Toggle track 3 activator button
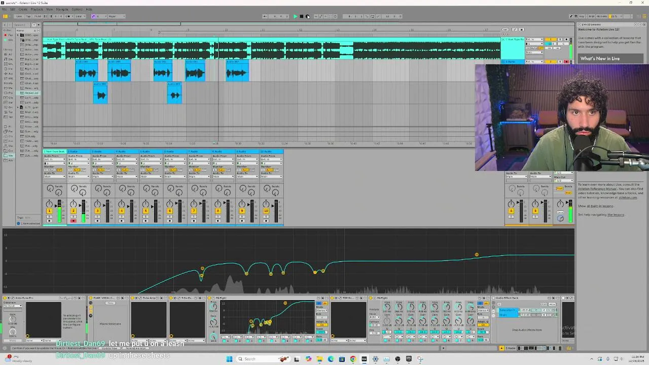This screenshot has height=365, width=649. 97,211
